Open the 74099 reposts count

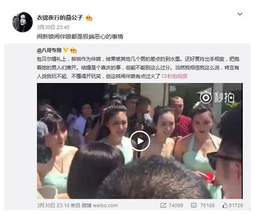tap(176, 205)
